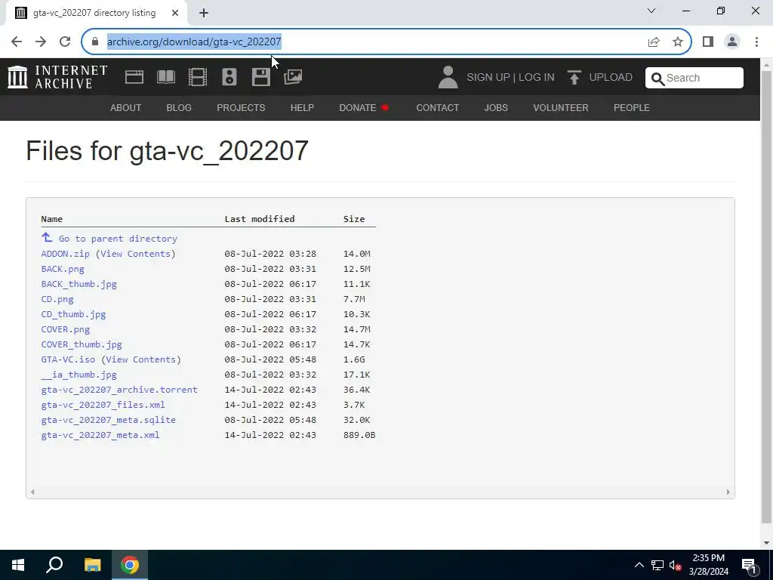Show hidden system tray icons
This screenshot has width=773, height=580.
click(639, 565)
